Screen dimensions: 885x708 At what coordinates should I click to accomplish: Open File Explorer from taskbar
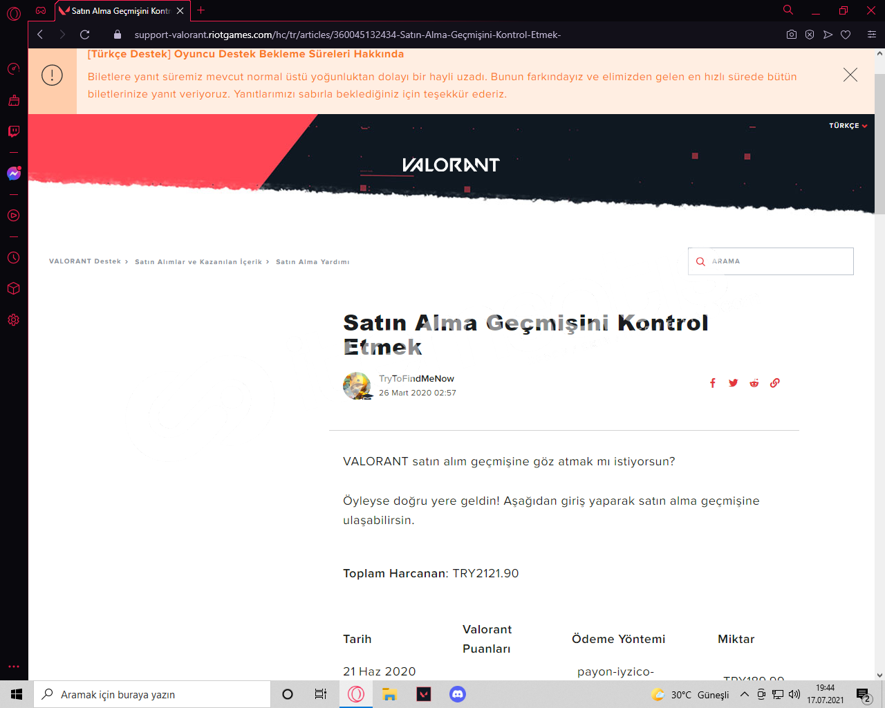tap(389, 694)
